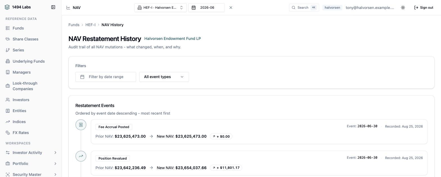Click the NAV chart icon in header
This screenshot has width=441, height=177.
tap(68, 8)
